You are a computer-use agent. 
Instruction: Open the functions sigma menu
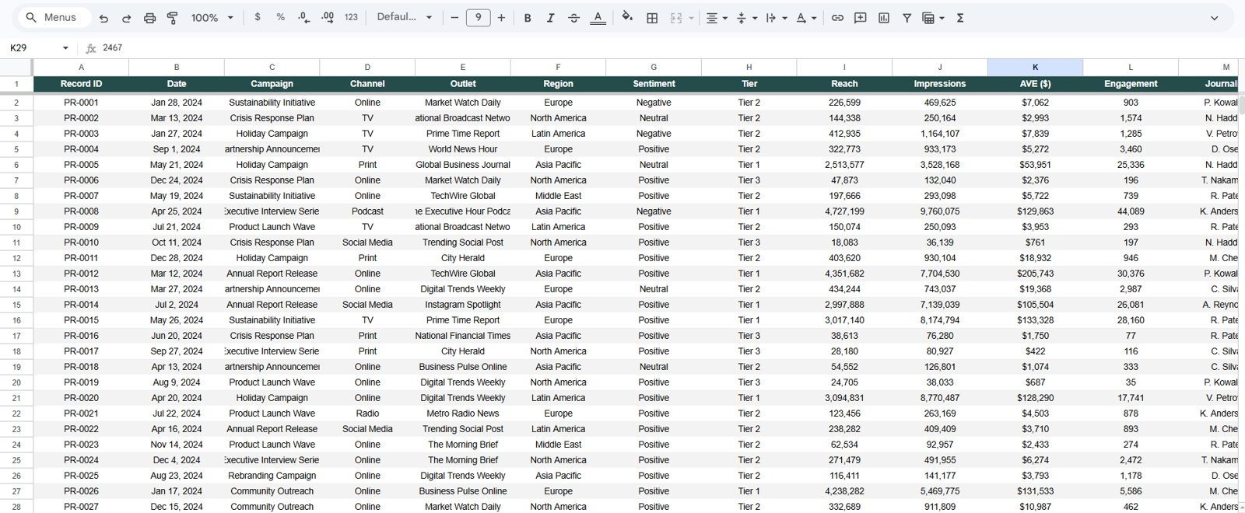click(960, 18)
